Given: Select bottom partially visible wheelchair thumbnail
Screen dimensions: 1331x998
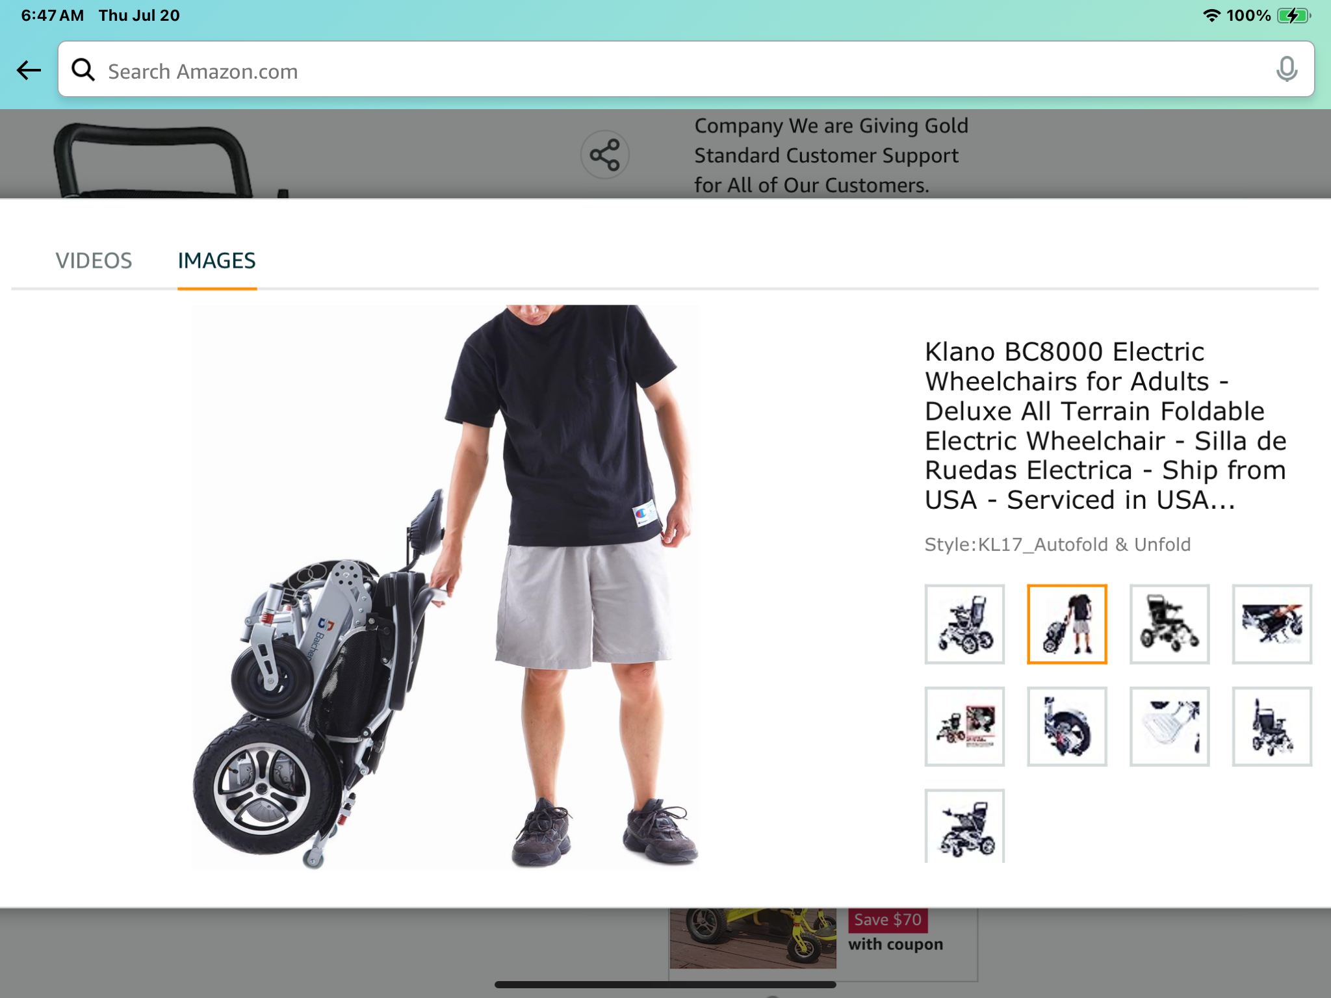Looking at the screenshot, I should [x=964, y=826].
